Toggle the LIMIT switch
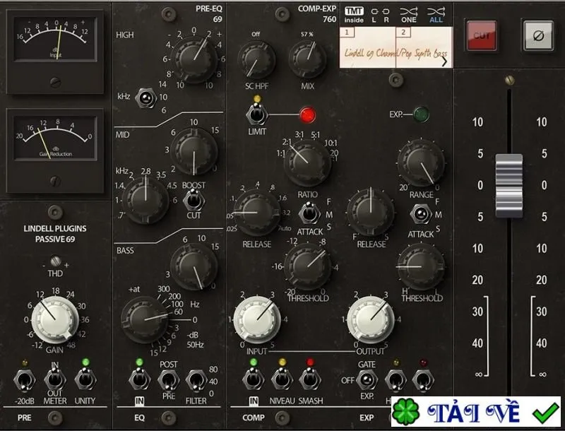This screenshot has width=565, height=431. pyautogui.click(x=256, y=114)
